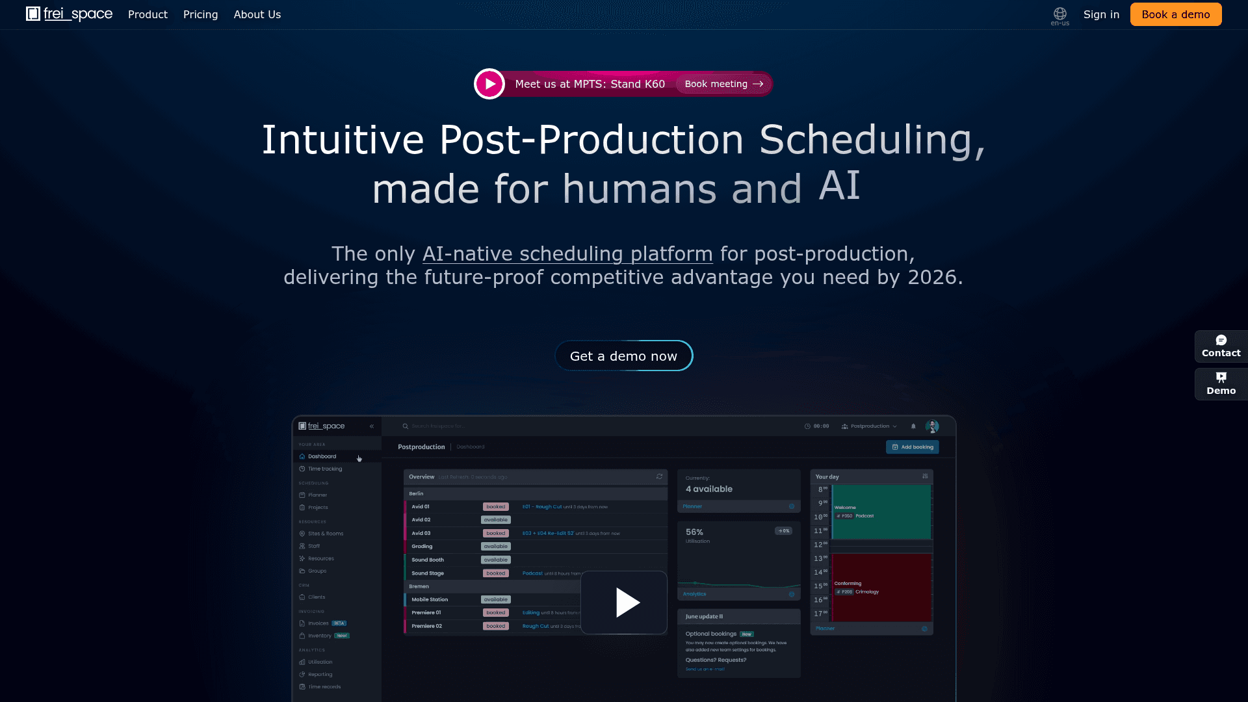Click the notification bell in dashboard preview
Viewport: 1248px width, 702px height.
913,426
